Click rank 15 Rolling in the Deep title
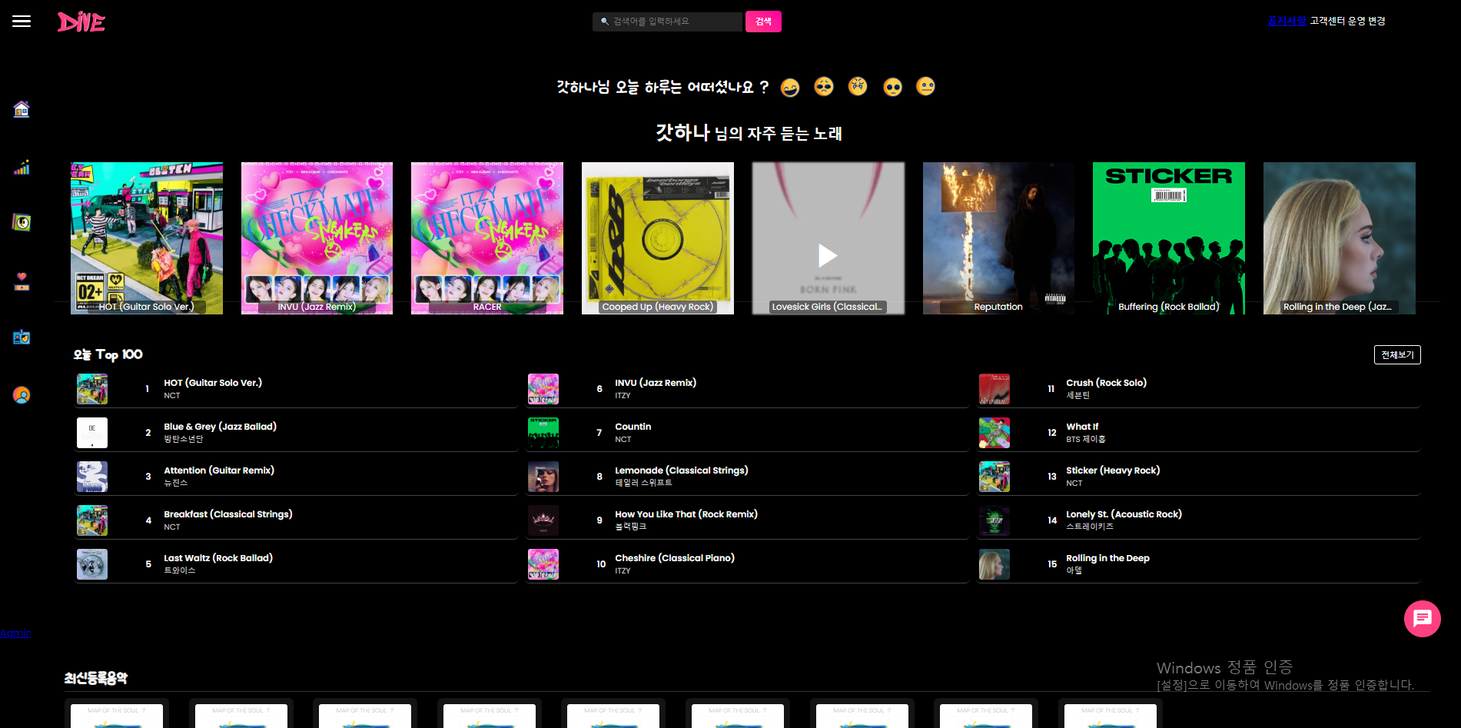The height and width of the screenshot is (728, 1461). pos(1108,558)
